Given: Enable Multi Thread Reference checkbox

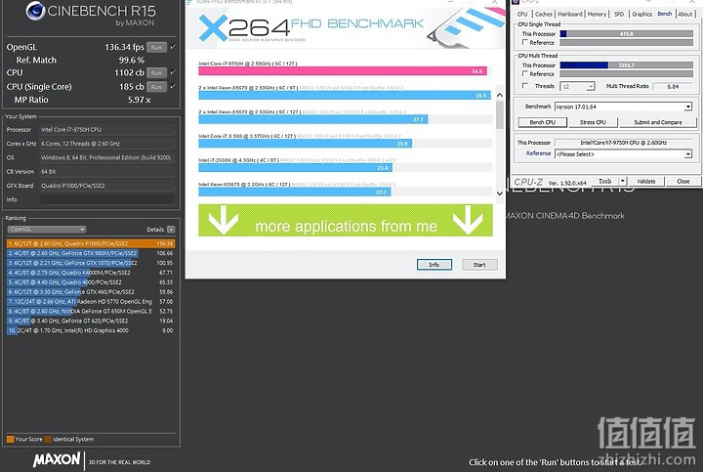Looking at the screenshot, I should 524,73.
